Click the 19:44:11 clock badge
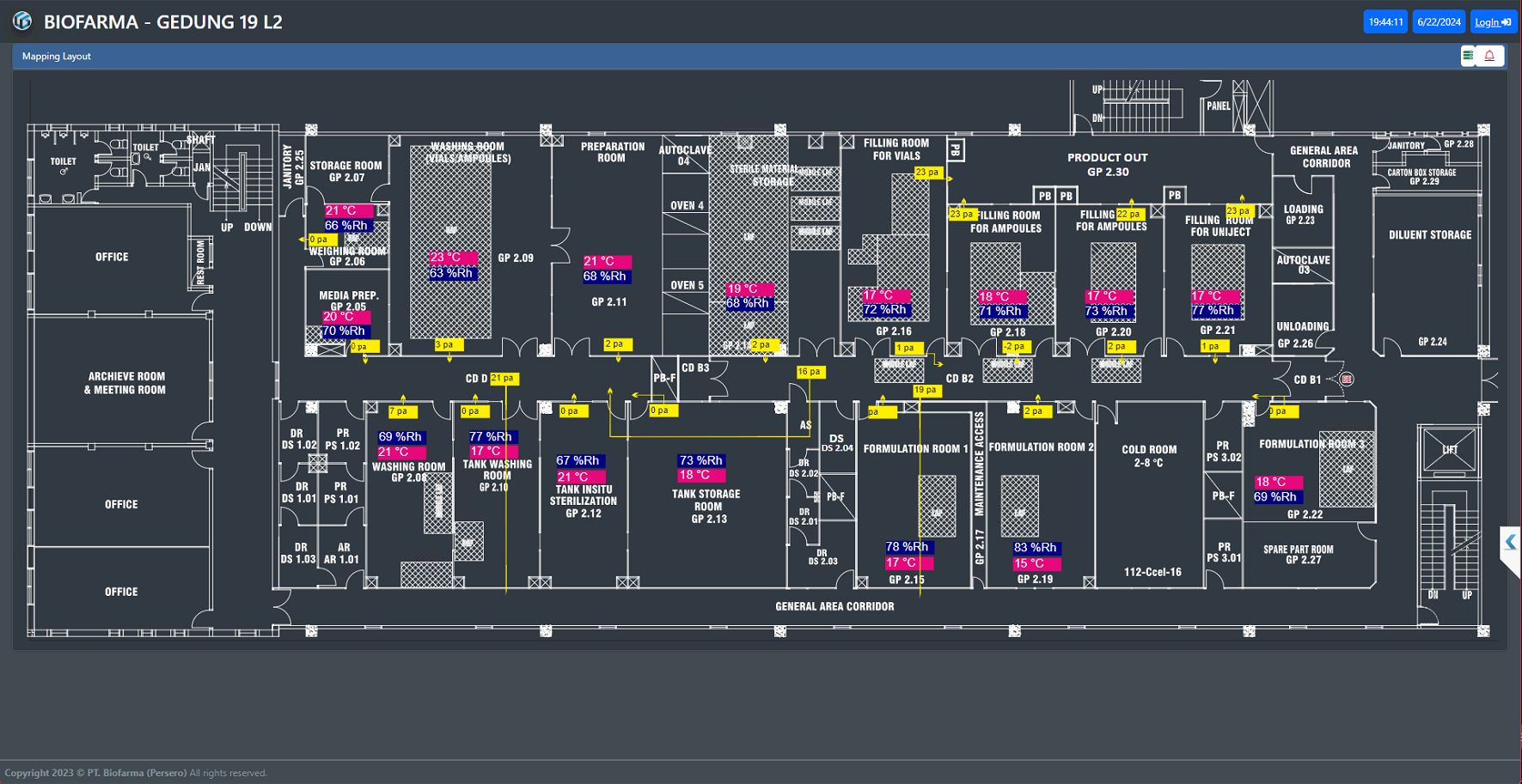This screenshot has height=784, width=1522. click(x=1384, y=22)
